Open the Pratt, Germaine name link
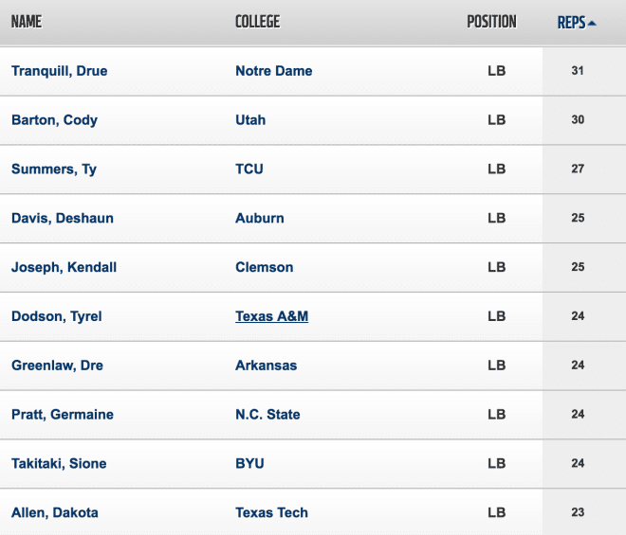Viewport: 626px width, 535px height. [x=63, y=414]
